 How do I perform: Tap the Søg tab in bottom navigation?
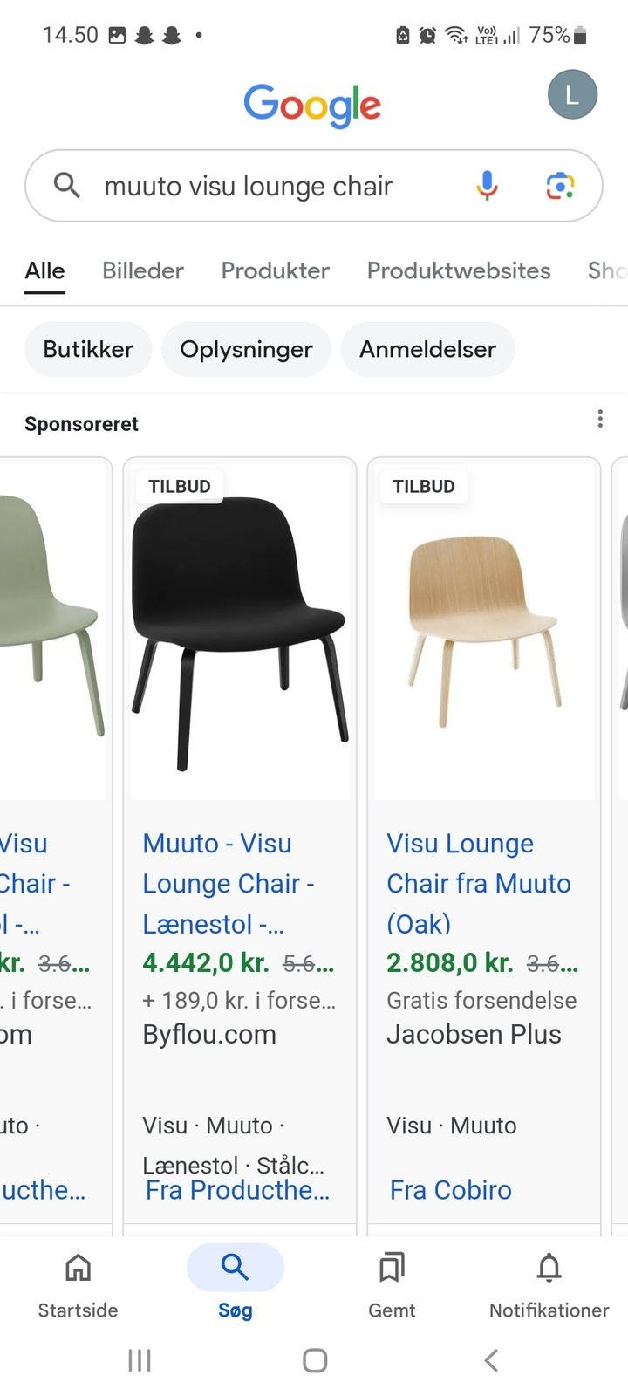235,1269
